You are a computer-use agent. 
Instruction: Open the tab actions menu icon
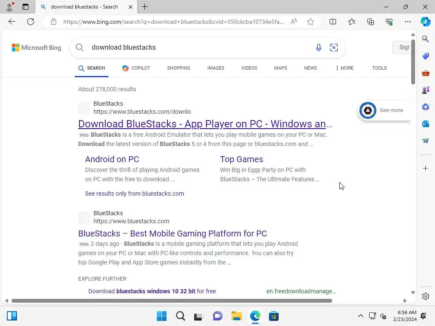(x=25, y=7)
